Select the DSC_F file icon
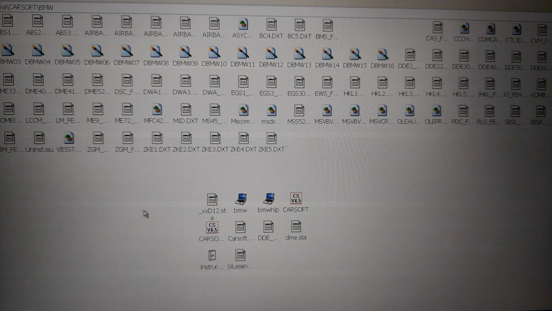 pyautogui.click(x=127, y=80)
